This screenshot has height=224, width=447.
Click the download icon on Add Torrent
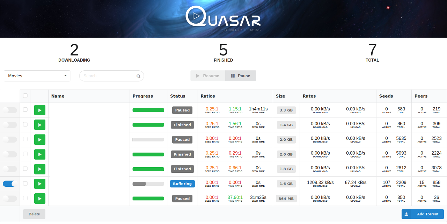(x=406, y=214)
